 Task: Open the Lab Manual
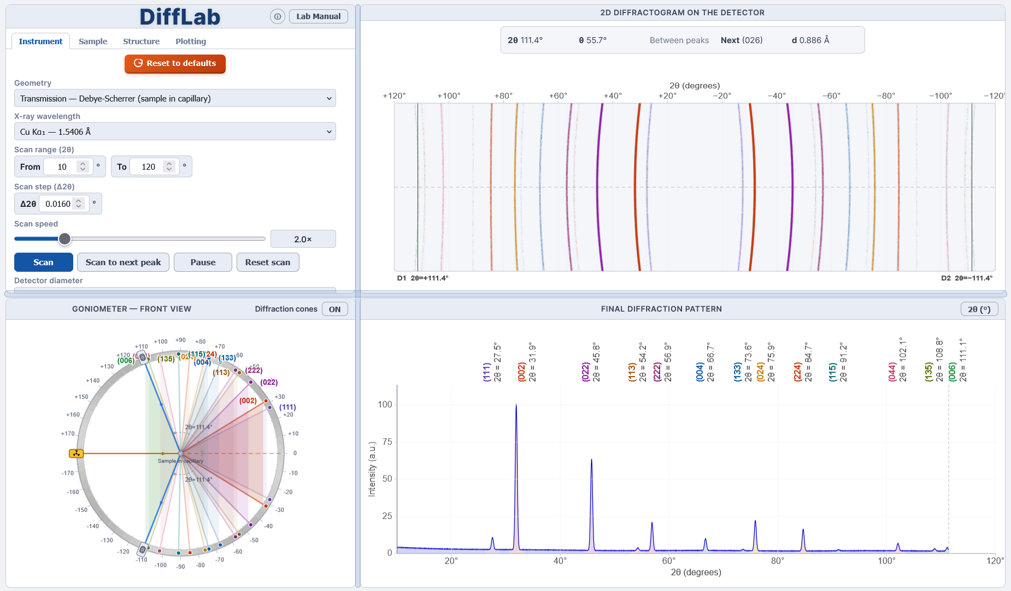pyautogui.click(x=318, y=16)
